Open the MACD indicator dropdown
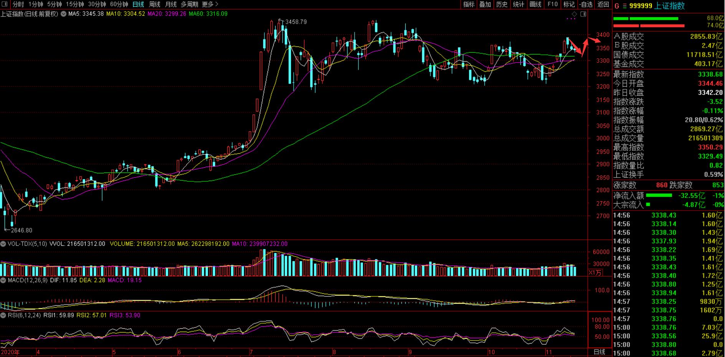The height and width of the screenshot is (357, 725). [3, 280]
